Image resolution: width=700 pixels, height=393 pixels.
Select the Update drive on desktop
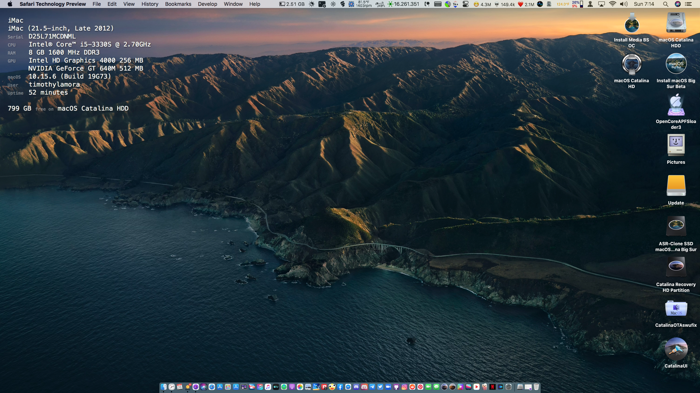(x=676, y=190)
